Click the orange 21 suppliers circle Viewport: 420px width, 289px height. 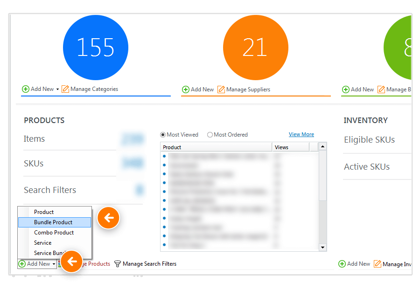[256, 48]
